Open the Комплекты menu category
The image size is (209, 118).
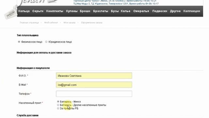tap(55, 11)
